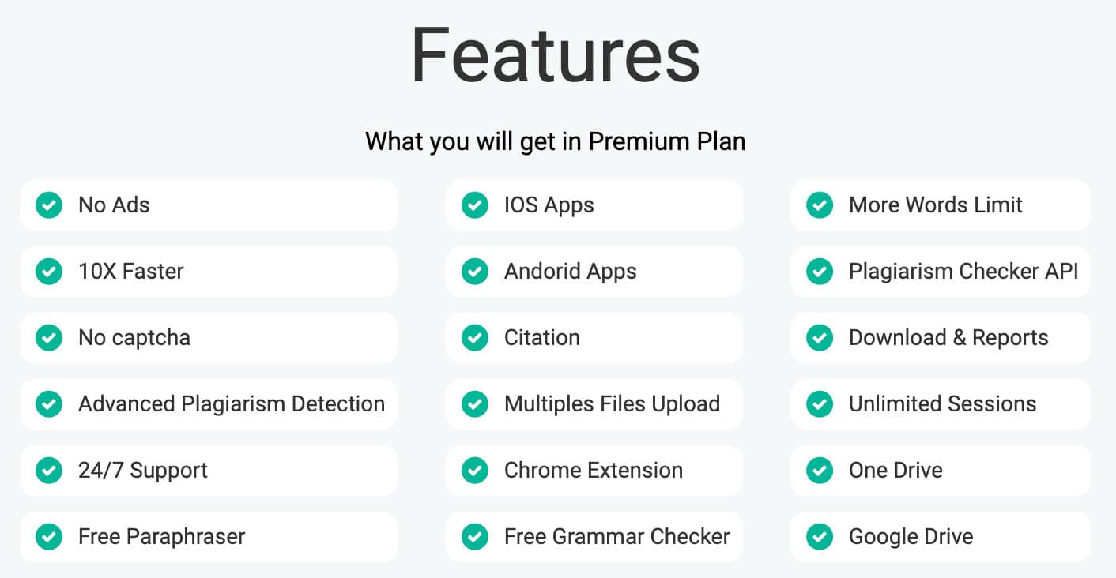Select the checkmark beside 24/7 Support
This screenshot has height=578, width=1116.
(x=49, y=471)
